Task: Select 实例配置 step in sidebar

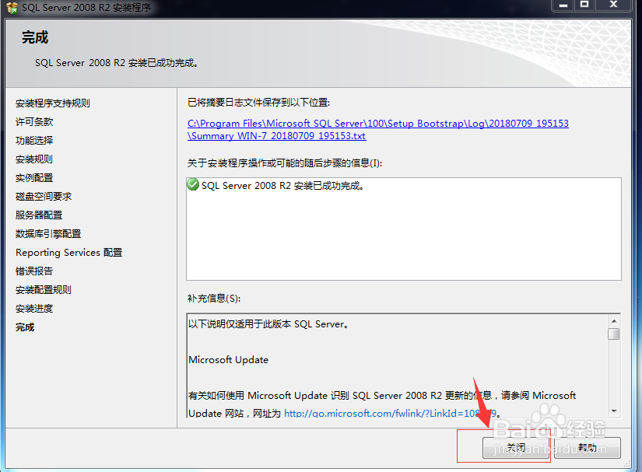Action: [34, 178]
